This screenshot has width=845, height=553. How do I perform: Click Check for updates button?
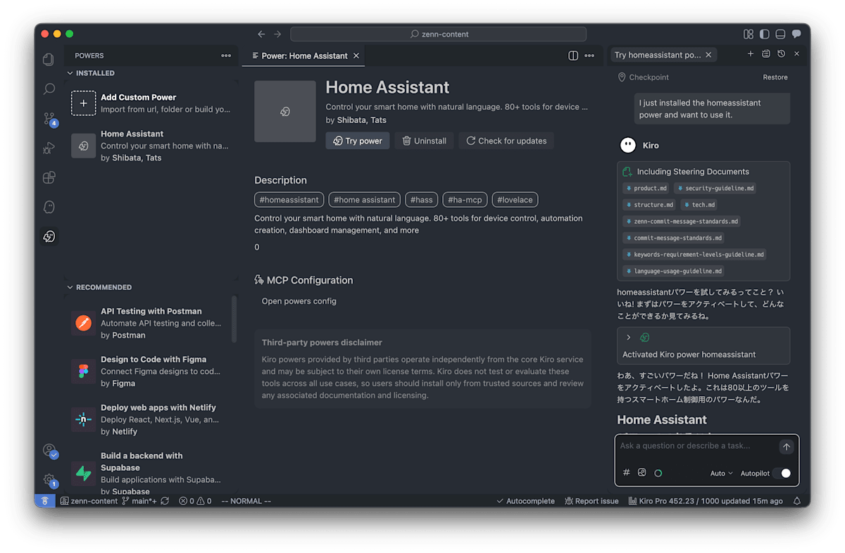[x=506, y=141]
